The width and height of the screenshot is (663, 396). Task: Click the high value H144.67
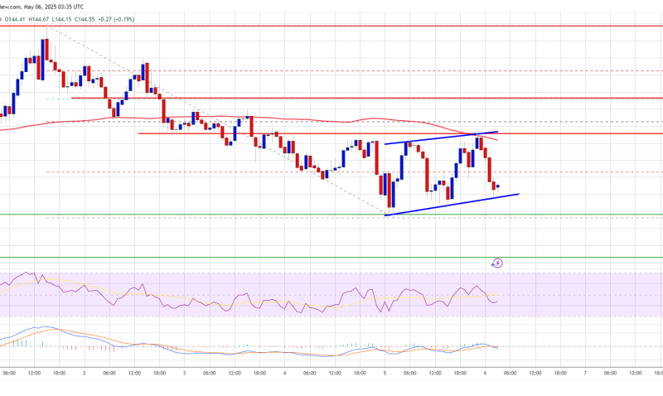(38, 19)
